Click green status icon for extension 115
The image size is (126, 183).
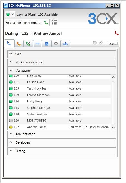pos(11,108)
